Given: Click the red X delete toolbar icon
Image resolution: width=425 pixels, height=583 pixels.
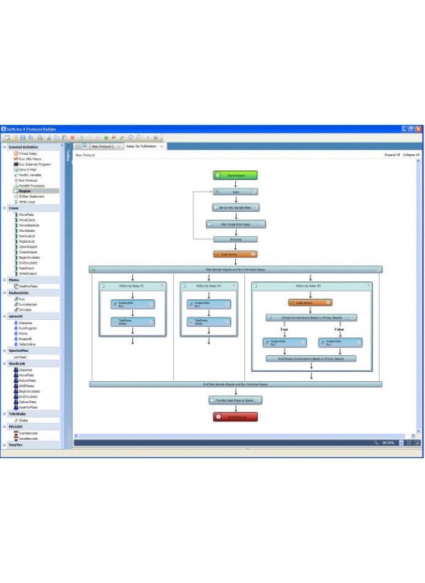Looking at the screenshot, I should pyautogui.click(x=73, y=137).
